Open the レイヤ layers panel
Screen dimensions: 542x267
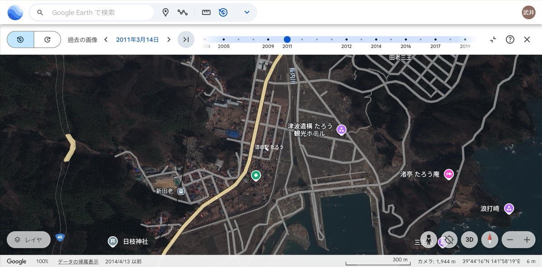click(x=29, y=240)
